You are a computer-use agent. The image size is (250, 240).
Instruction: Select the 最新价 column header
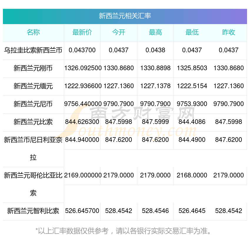pyautogui.click(x=82, y=32)
